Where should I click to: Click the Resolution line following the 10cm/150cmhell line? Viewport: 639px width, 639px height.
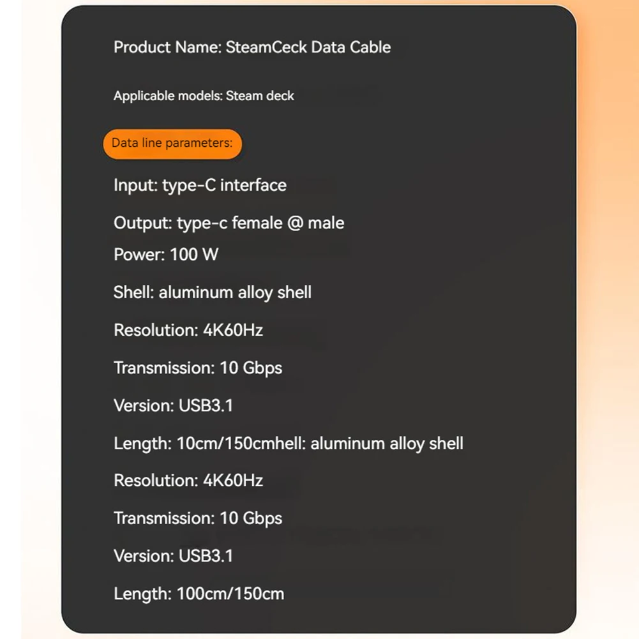click(x=188, y=480)
